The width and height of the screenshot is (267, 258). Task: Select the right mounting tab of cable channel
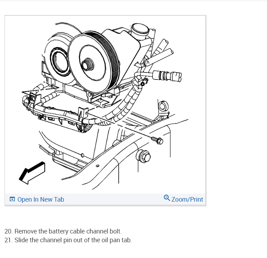click(x=83, y=113)
